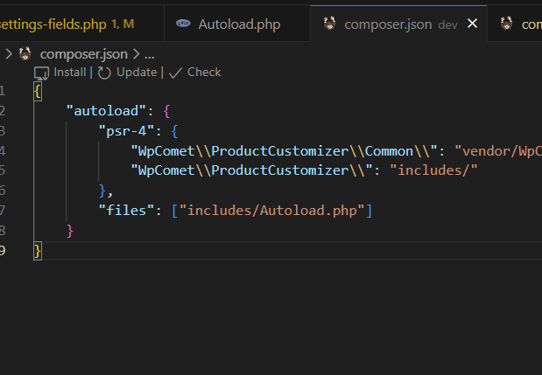Image resolution: width=542 pixels, height=375 pixels.
Task: Click the composer icon on composer.json tab
Action: pyautogui.click(x=329, y=24)
